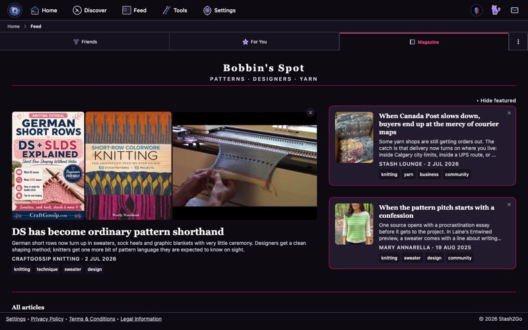Open the three-dot tab options menu
The image size is (528, 330).
click(x=518, y=42)
